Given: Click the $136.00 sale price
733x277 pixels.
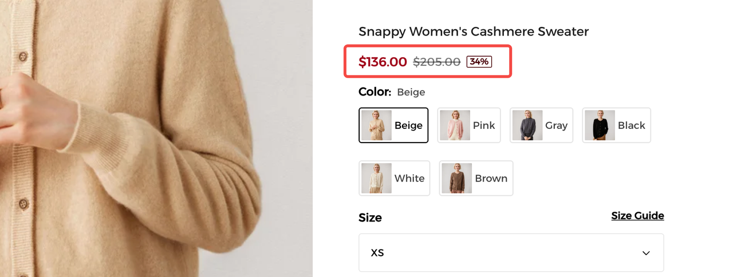Looking at the screenshot, I should coord(383,62).
